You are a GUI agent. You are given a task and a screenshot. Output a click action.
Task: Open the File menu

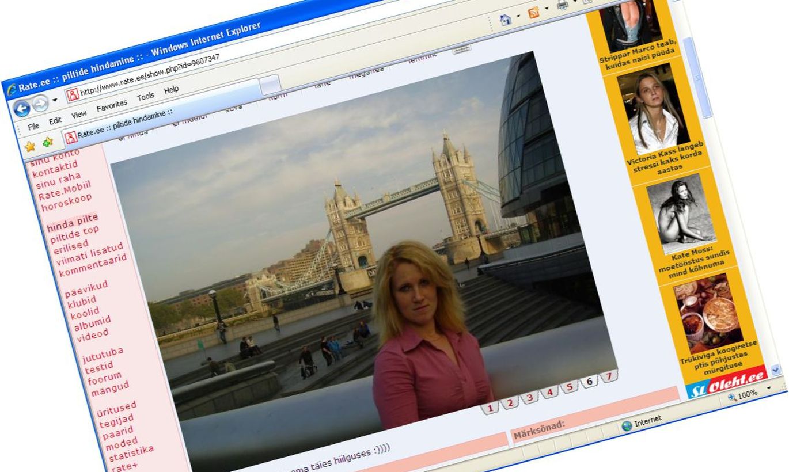click(33, 126)
